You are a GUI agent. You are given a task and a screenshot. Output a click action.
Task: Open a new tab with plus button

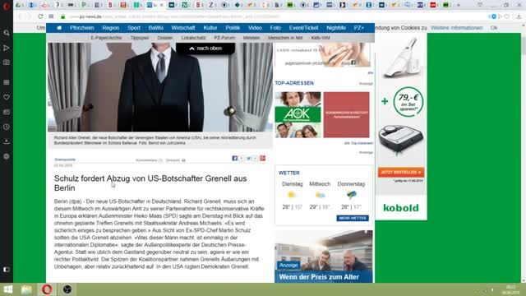coord(459,5)
